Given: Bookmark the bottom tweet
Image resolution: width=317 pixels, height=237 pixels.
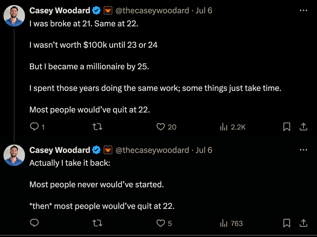Looking at the screenshot, I should tap(287, 223).
